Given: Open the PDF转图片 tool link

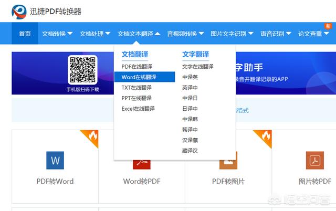Looking at the screenshot, I should coord(228,182).
